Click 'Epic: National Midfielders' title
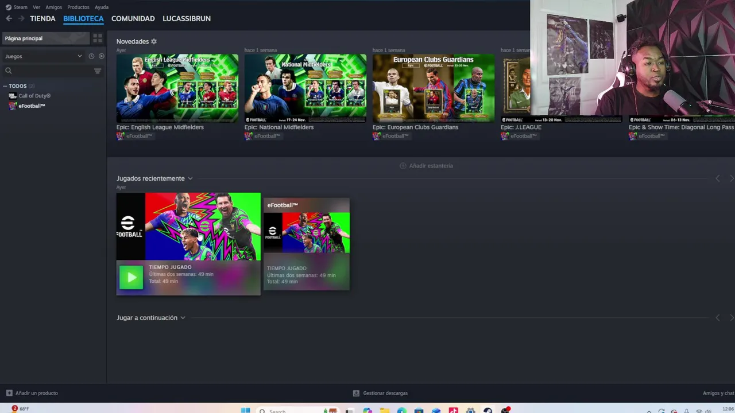Screen dimensions: 735x413 click(279, 127)
